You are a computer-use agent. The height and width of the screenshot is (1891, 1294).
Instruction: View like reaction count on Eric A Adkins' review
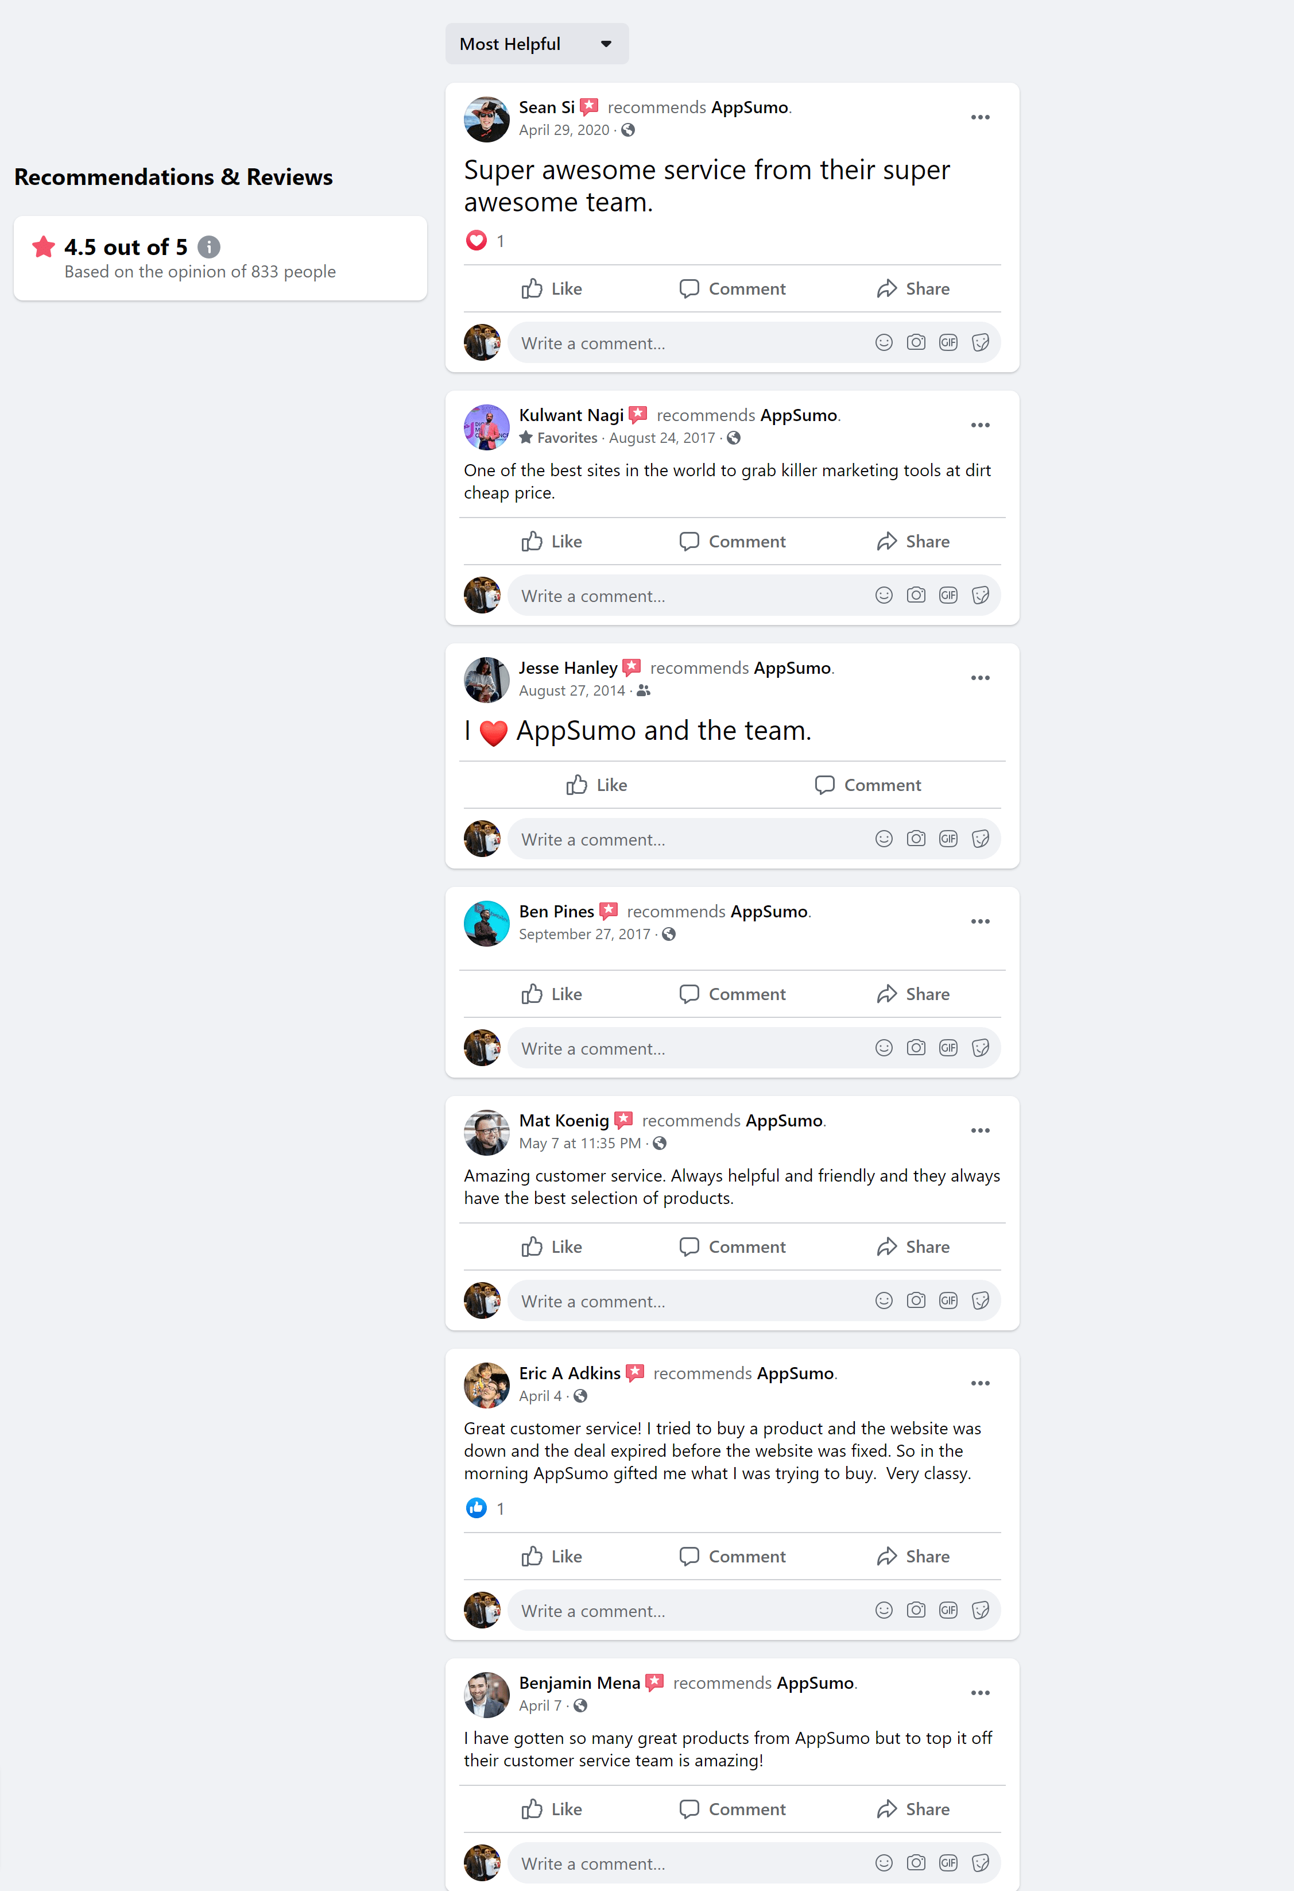(x=500, y=1508)
